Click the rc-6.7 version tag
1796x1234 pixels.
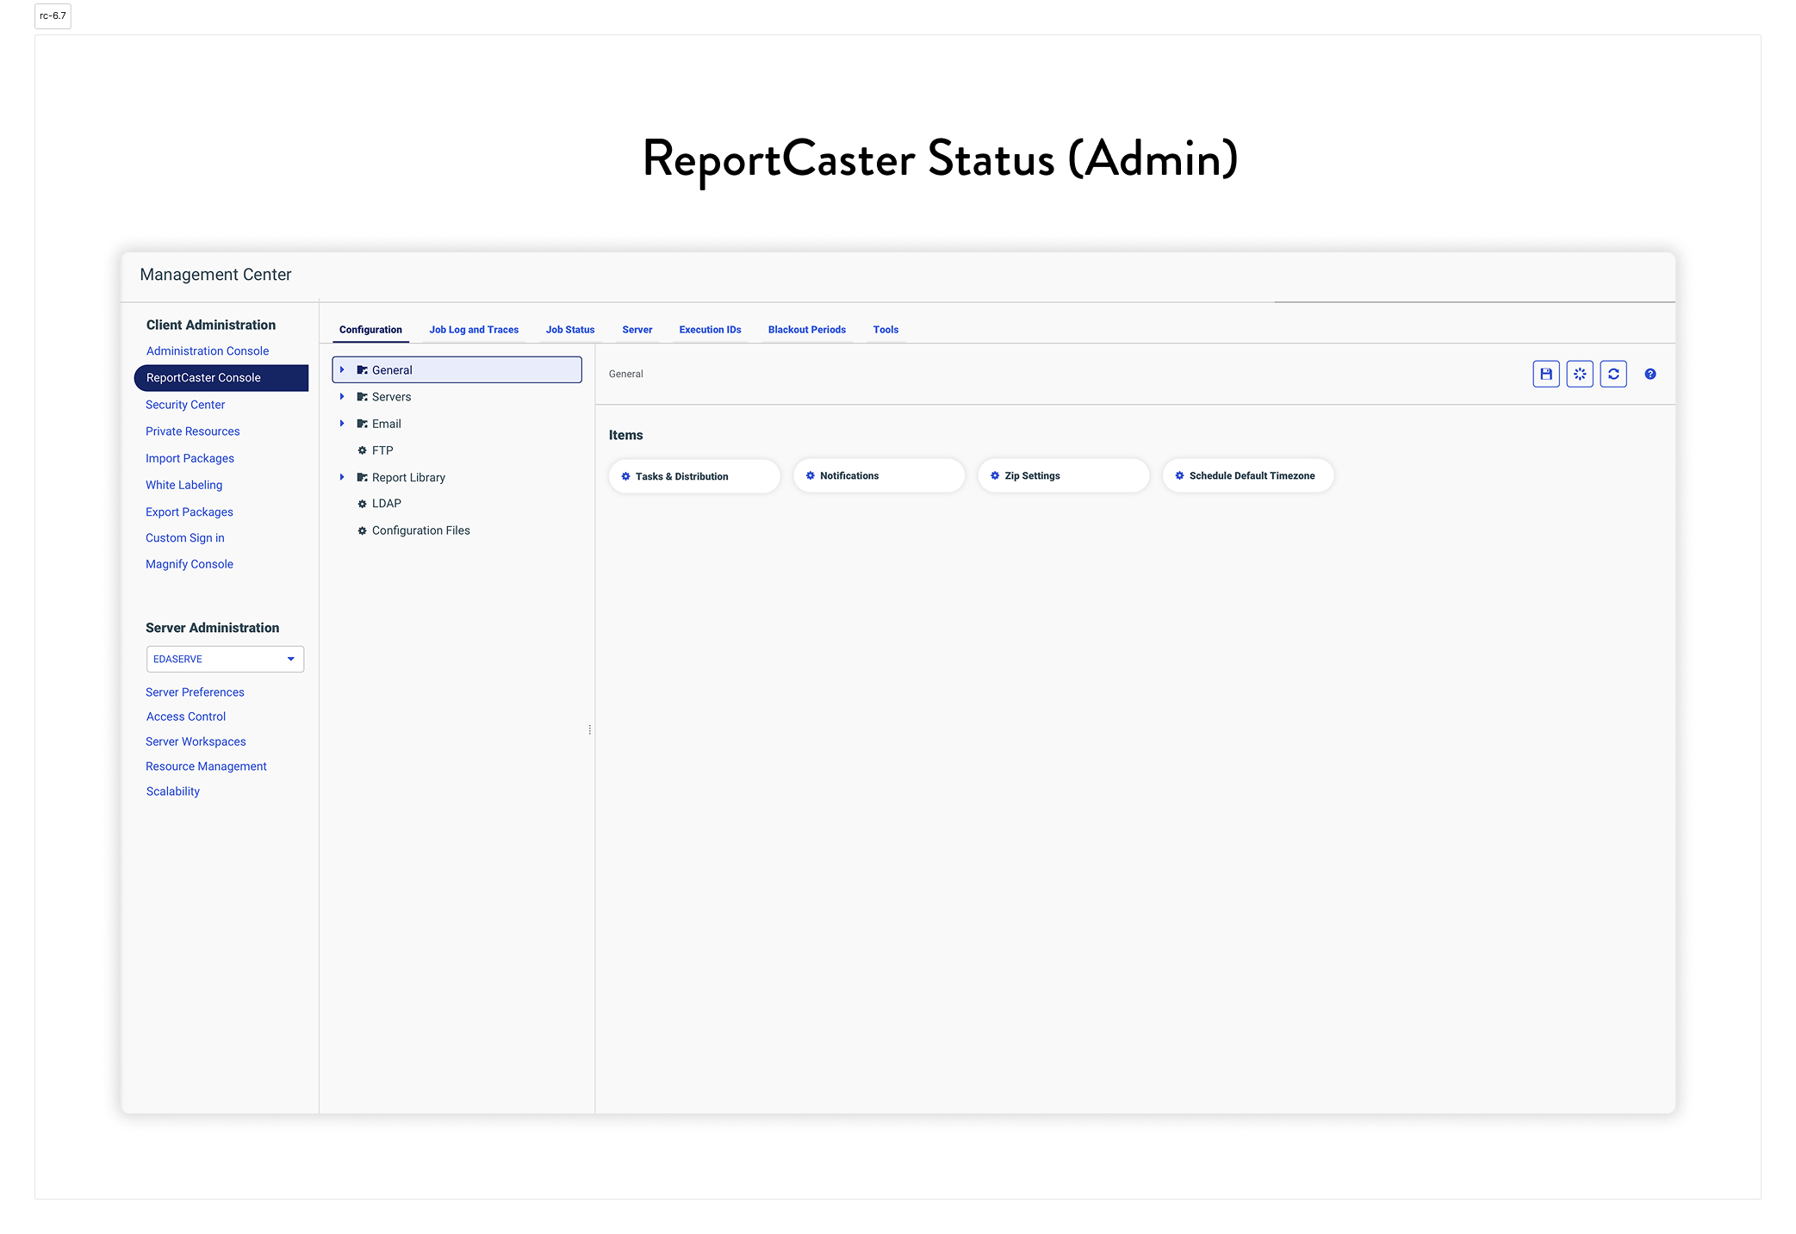tap(53, 16)
